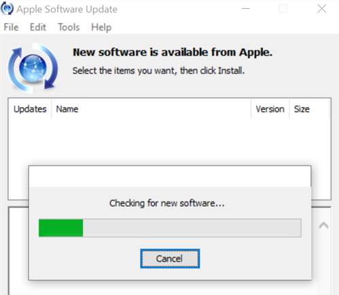
Task: Open the File menu
Action: point(11,27)
